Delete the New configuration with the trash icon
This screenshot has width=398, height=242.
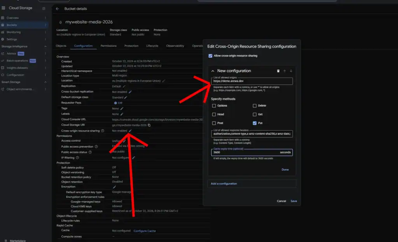click(x=278, y=71)
